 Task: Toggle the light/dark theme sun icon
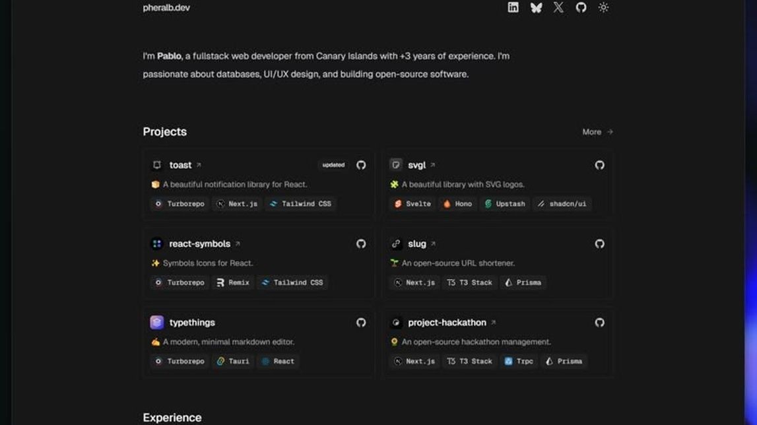[603, 7]
